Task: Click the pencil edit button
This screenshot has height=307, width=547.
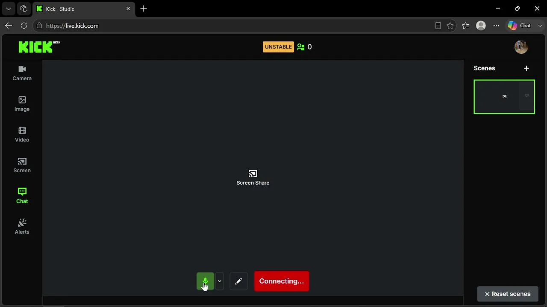Action: pyautogui.click(x=238, y=281)
